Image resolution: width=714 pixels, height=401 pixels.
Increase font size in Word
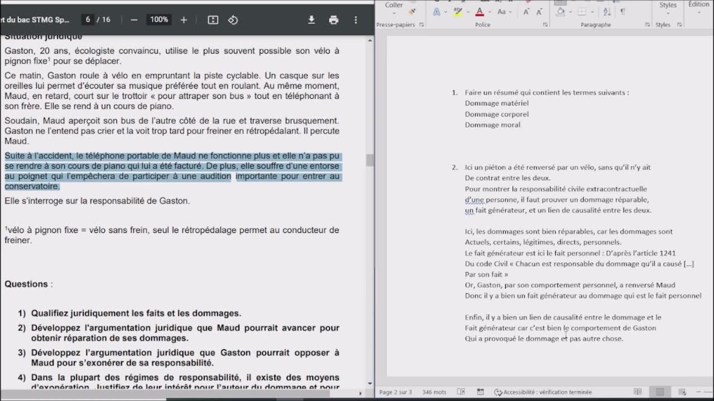[526, 12]
